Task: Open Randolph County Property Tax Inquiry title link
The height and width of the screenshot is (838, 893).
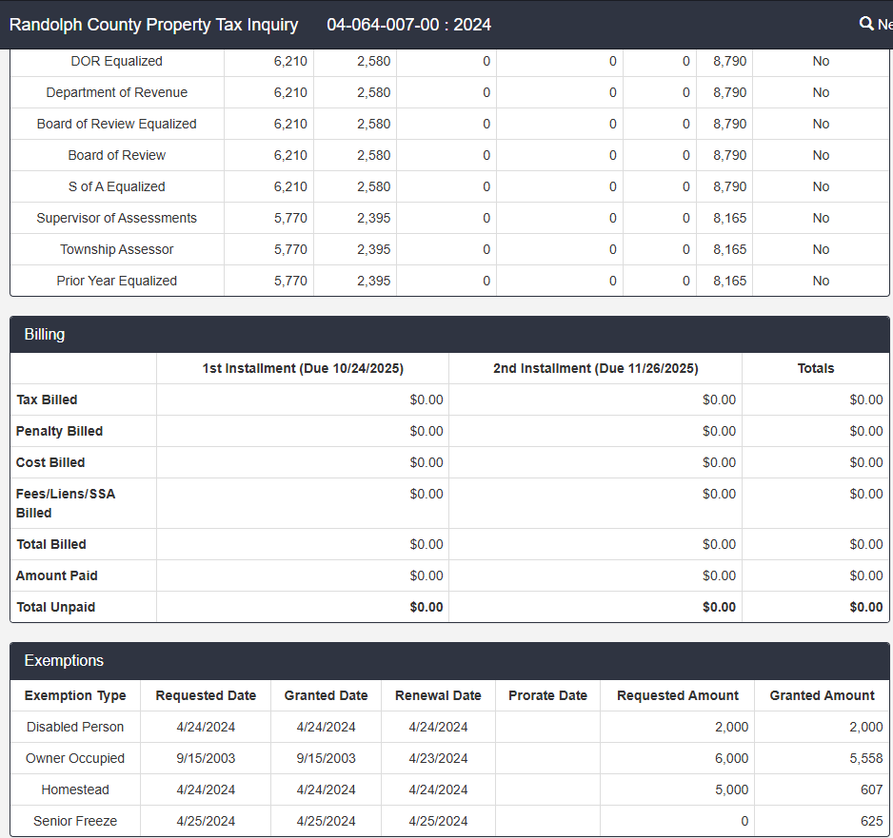Action: [x=153, y=25]
